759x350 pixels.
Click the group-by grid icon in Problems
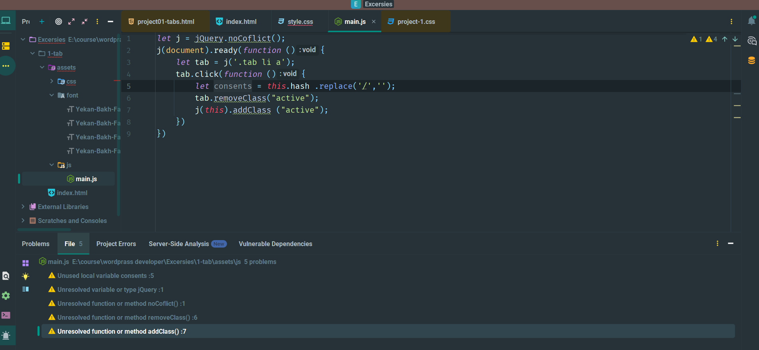coord(26,263)
